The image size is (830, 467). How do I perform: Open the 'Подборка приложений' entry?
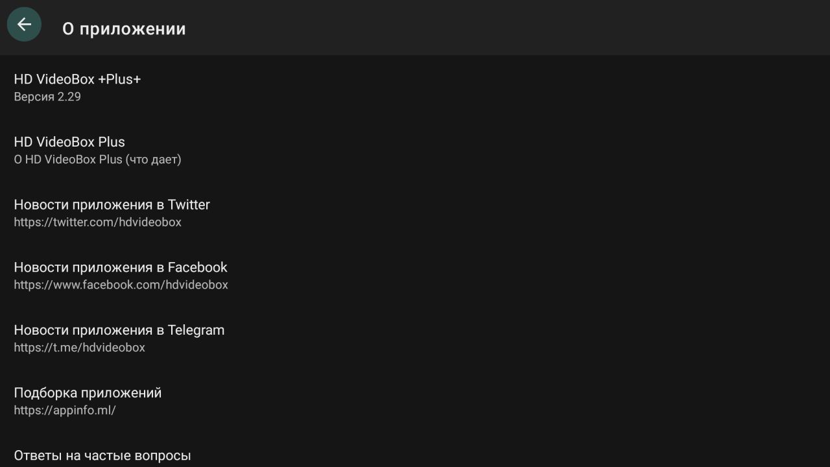click(x=415, y=401)
